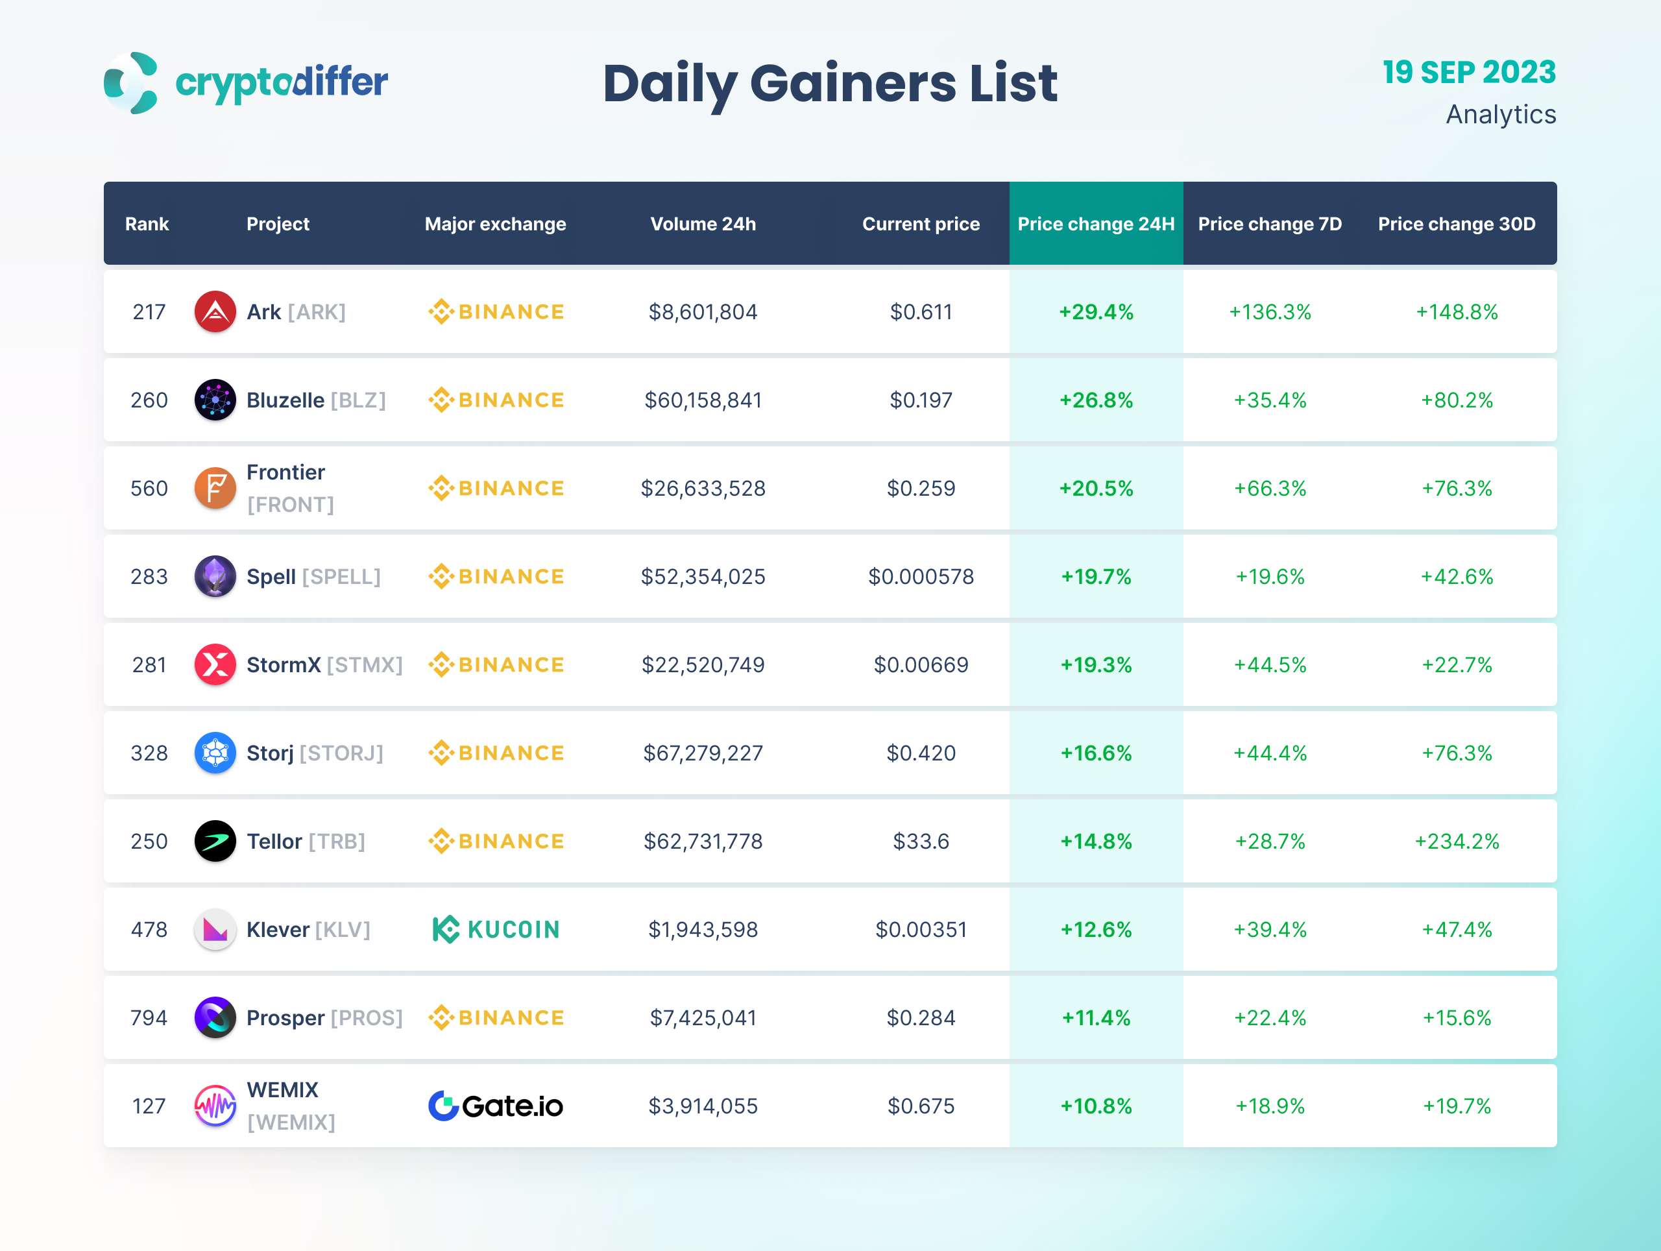Select the Price change 24H column header

(x=1096, y=224)
